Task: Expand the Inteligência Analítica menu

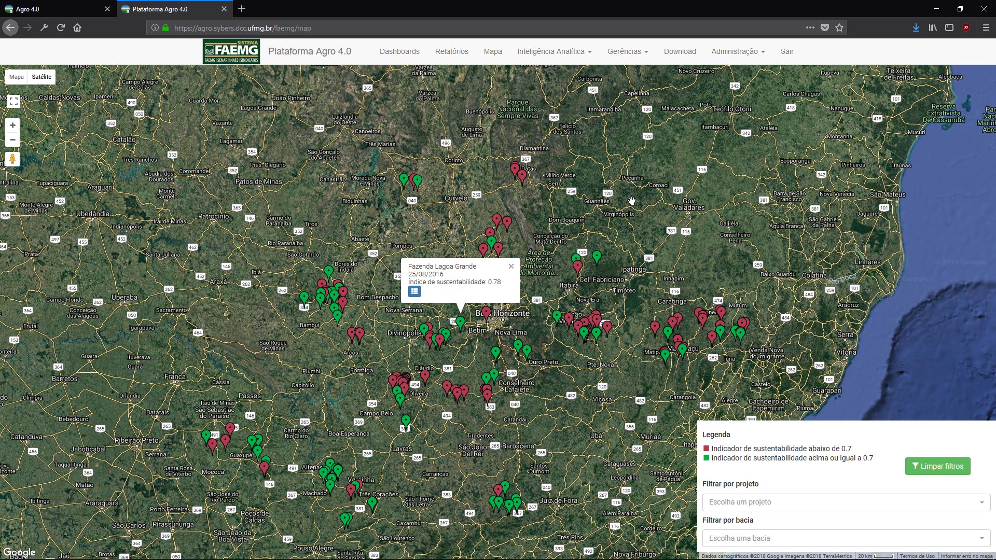Action: 554,51
